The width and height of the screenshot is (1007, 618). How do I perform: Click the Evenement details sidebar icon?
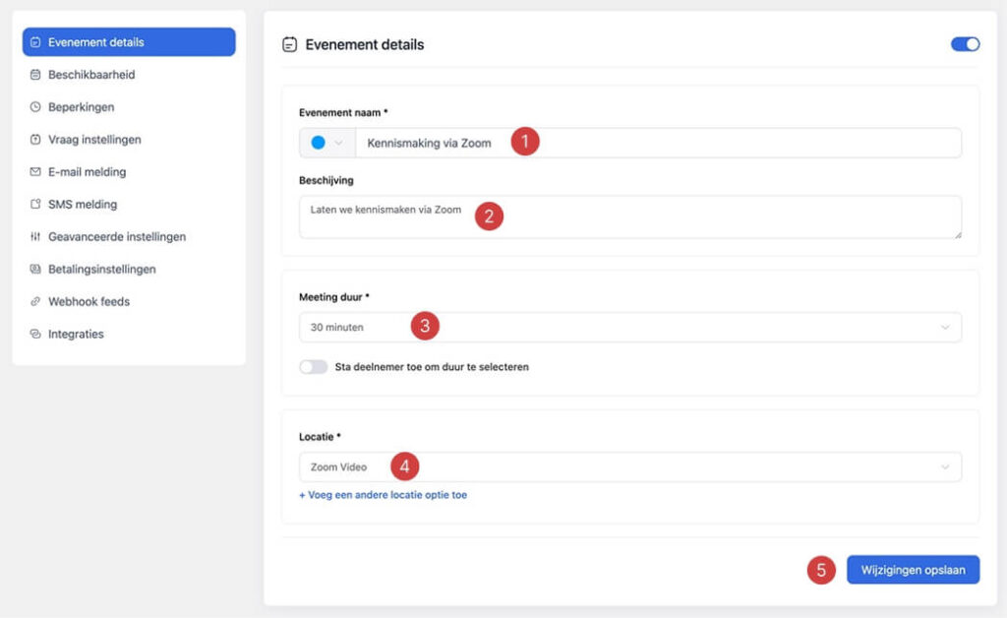[x=35, y=42]
